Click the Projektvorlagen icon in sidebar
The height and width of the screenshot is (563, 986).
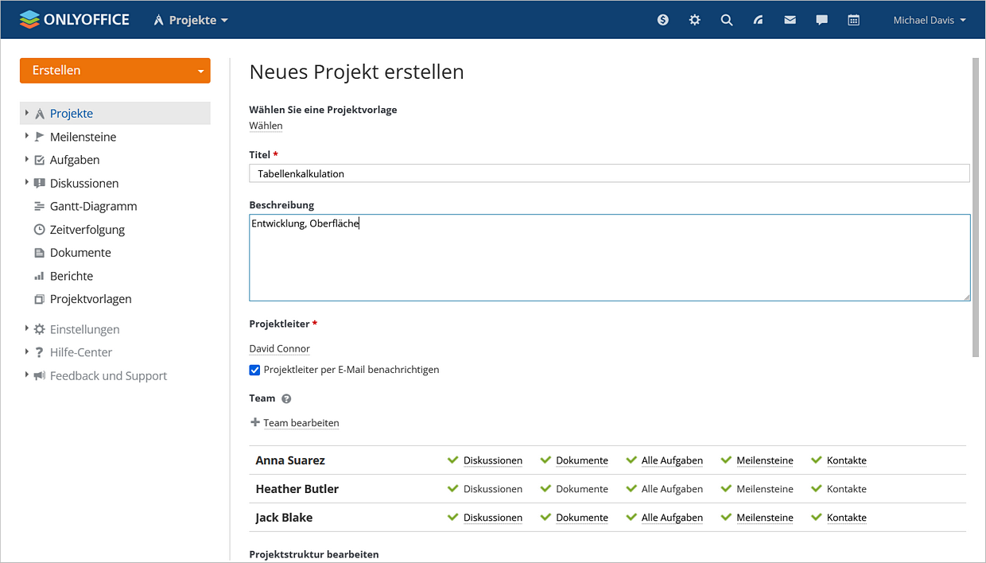(40, 299)
